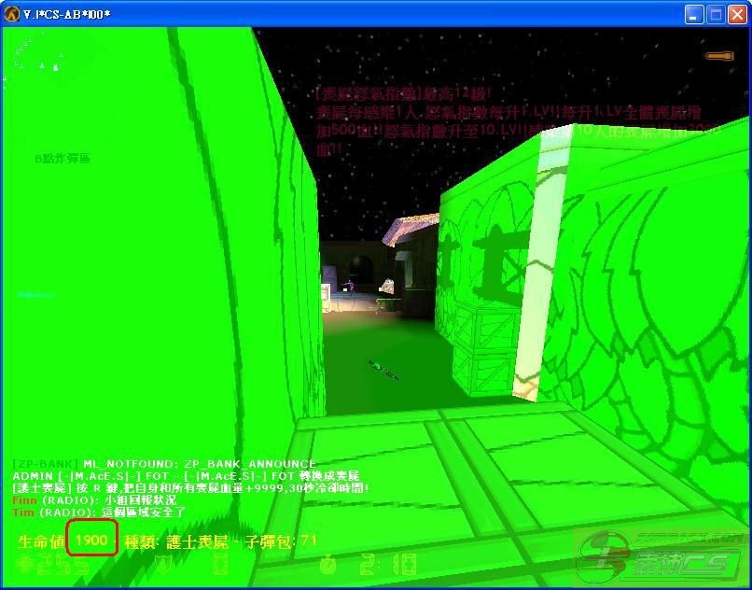Click the health cross icon beside 255
Screen dimensions: 752x590
click(25, 564)
